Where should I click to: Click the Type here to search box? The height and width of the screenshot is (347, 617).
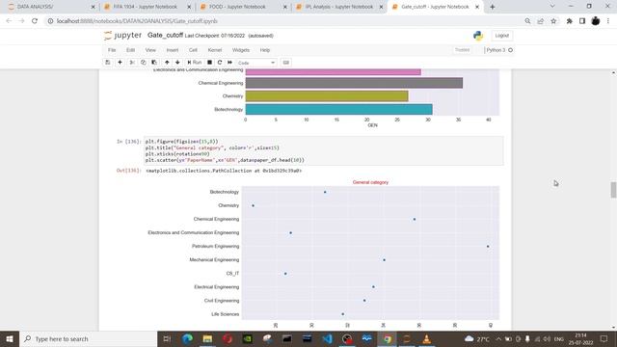89,338
